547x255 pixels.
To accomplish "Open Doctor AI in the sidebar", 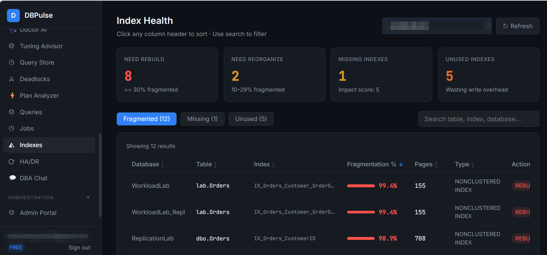I will (33, 30).
